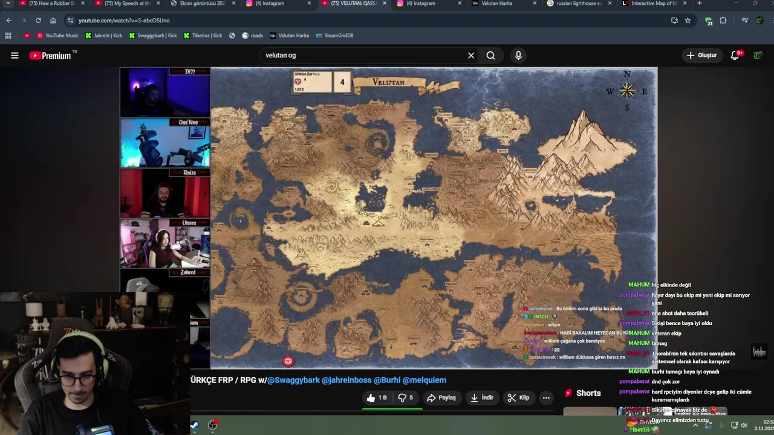Click the Velutan map video player
The width and height of the screenshot is (774, 435).
coord(433,217)
